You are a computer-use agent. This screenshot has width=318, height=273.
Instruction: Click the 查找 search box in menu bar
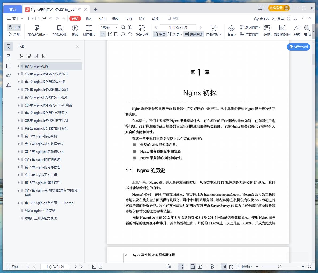tap(173, 18)
